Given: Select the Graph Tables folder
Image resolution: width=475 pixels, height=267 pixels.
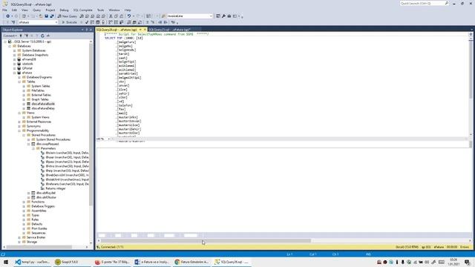Looking at the screenshot, I should pyautogui.click(x=39, y=99).
